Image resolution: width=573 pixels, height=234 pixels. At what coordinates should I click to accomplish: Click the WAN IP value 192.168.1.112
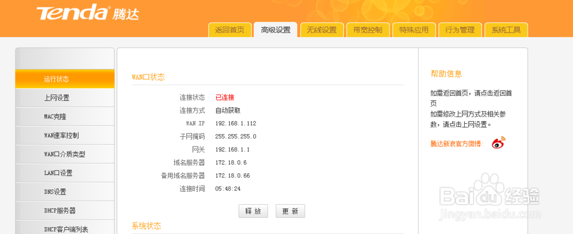click(236, 124)
